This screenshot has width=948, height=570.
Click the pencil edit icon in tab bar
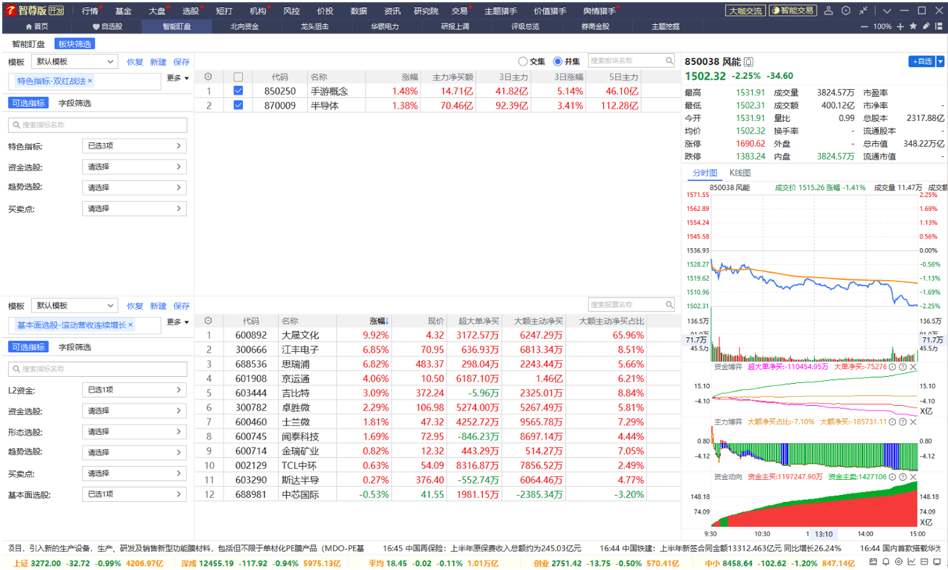pos(926,26)
